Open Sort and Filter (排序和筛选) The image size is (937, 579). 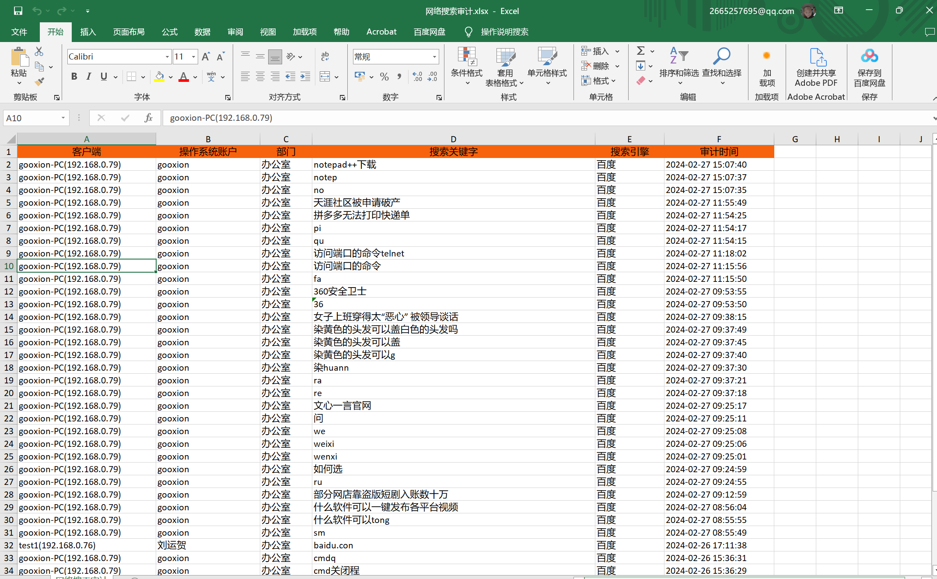click(x=679, y=66)
